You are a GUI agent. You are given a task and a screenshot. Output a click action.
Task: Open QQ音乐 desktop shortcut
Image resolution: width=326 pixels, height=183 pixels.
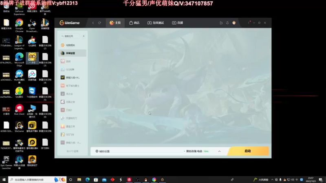19,92
